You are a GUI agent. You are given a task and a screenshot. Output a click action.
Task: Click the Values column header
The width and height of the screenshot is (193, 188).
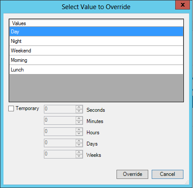point(96,23)
